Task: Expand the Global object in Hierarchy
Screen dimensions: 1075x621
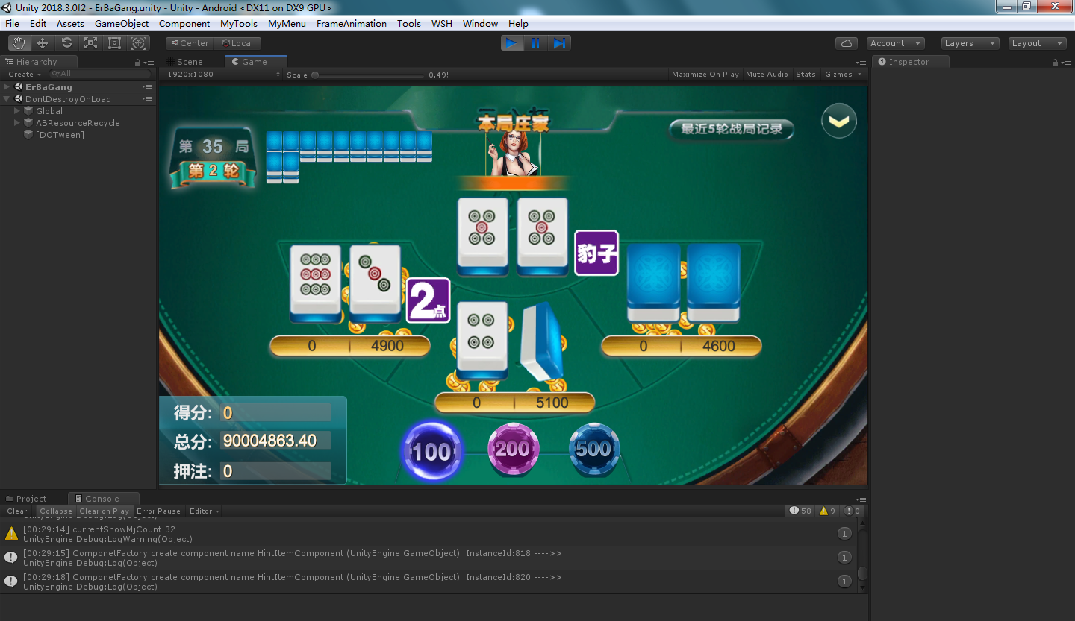Action: click(17, 111)
